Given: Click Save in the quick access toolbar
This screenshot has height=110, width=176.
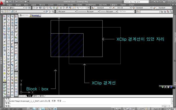Looking at the screenshot, I should coord(13,2).
